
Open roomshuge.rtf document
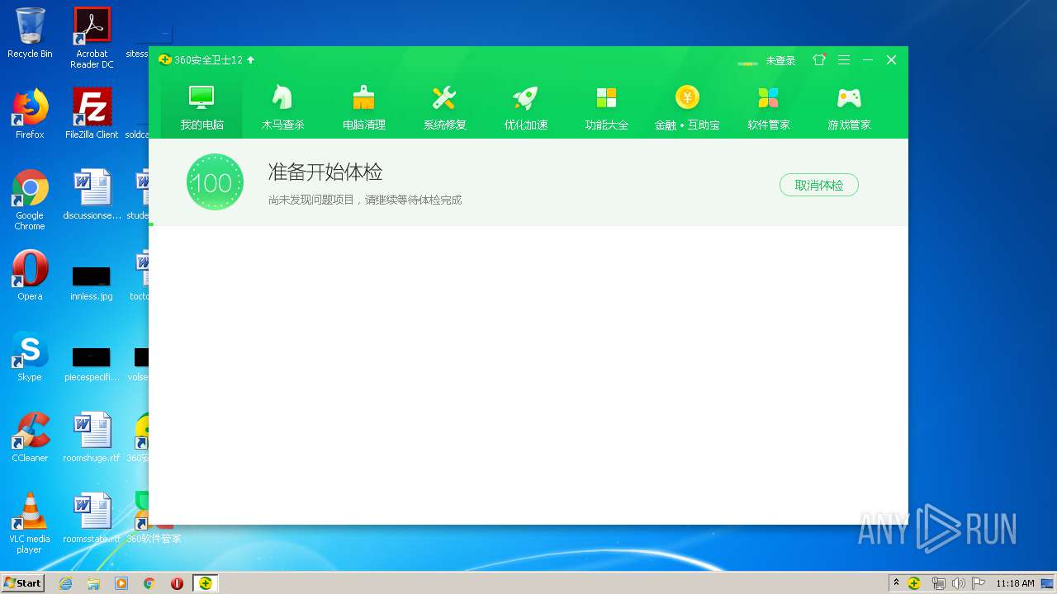tap(92, 437)
